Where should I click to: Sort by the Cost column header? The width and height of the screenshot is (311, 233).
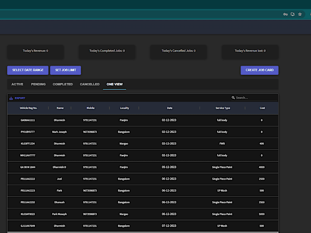(262, 108)
